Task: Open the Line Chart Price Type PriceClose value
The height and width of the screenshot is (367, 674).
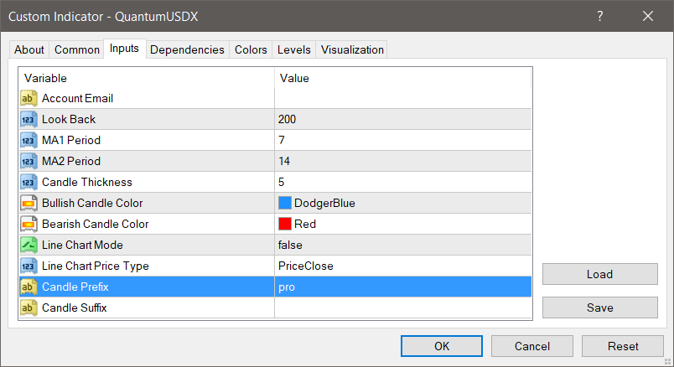Action: pyautogui.click(x=402, y=266)
